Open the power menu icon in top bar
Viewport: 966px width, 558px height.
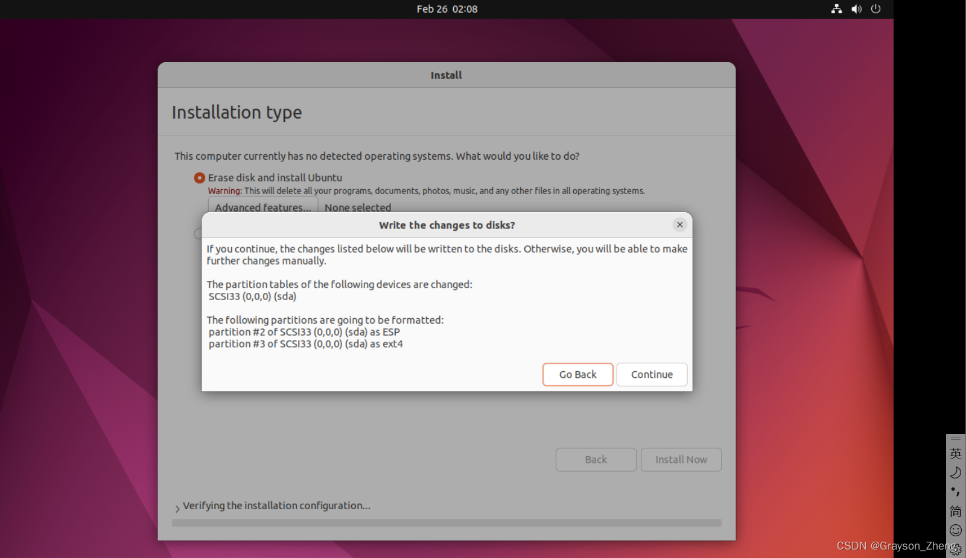tap(876, 9)
